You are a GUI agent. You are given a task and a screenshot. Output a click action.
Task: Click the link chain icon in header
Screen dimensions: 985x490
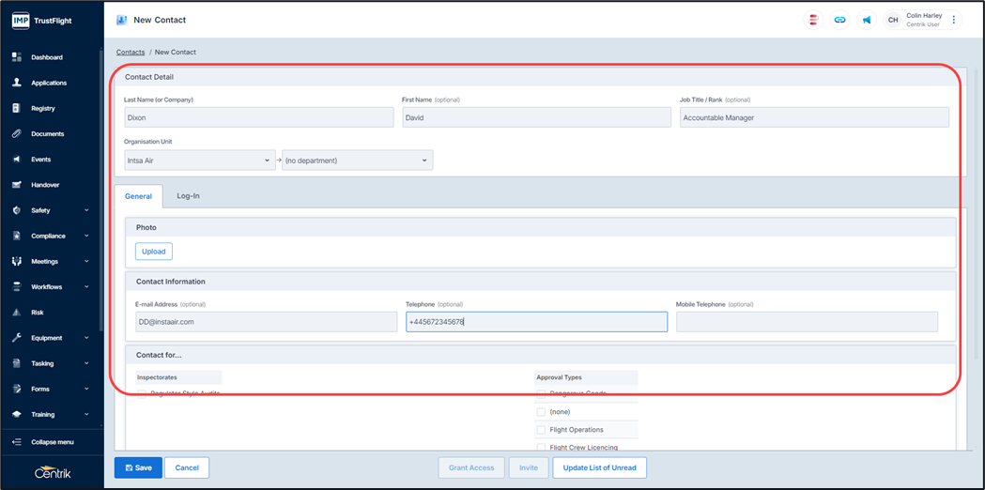[x=839, y=20]
